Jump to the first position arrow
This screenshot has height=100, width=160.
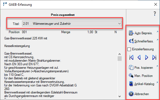click(x=131, y=57)
